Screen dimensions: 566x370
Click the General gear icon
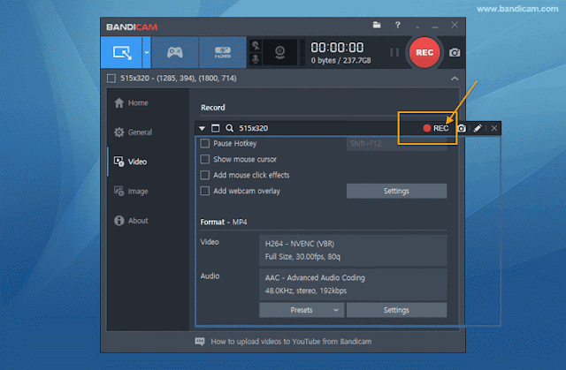click(119, 132)
